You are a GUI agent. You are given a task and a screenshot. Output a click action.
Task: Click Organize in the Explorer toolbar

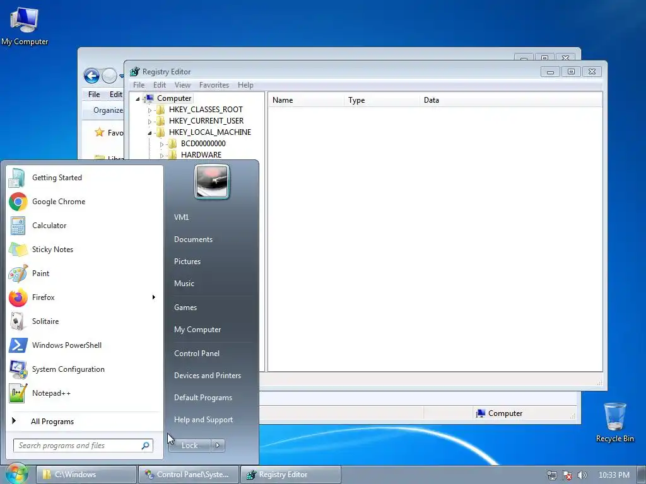107,110
